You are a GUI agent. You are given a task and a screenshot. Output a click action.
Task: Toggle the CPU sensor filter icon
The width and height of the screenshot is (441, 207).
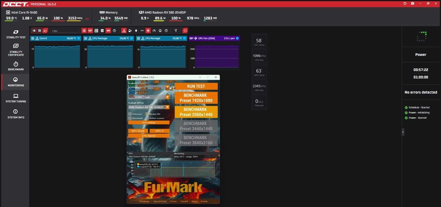coord(84,31)
